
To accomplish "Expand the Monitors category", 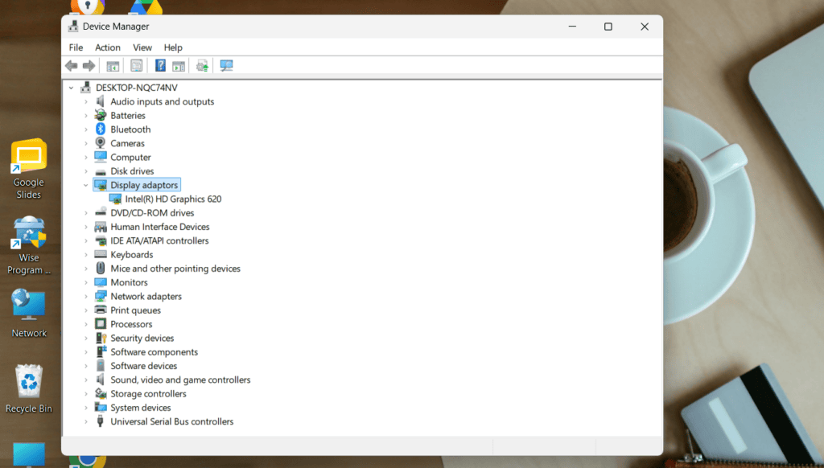I will (x=85, y=282).
